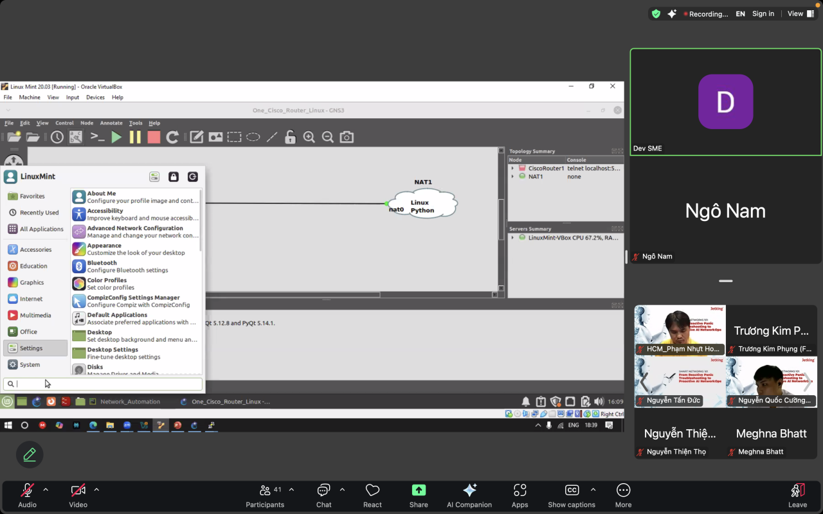Click the Mint panel notification bell icon
This screenshot has height=514, width=823.
pos(526,402)
